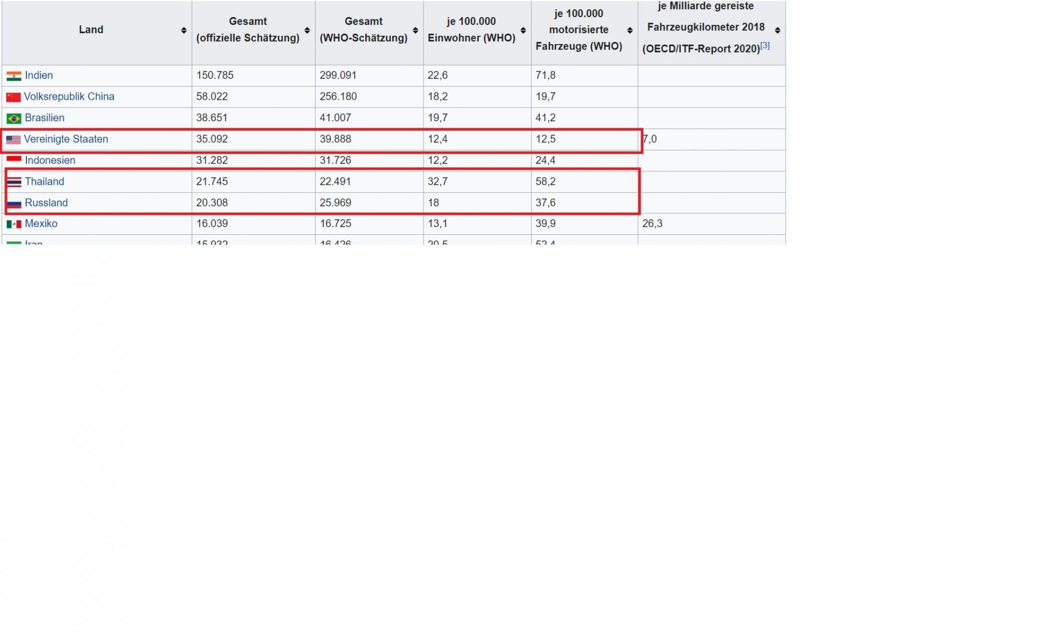Open footnote reference [3]
Image resolution: width=1061 pixels, height=635 pixels.
(765, 46)
